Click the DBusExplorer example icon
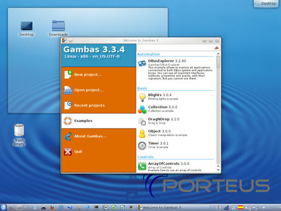 point(142,63)
